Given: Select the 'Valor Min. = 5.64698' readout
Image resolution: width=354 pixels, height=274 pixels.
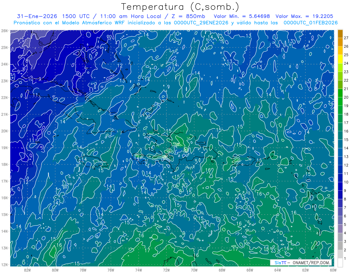Looking at the screenshot, I should [x=242, y=16].
